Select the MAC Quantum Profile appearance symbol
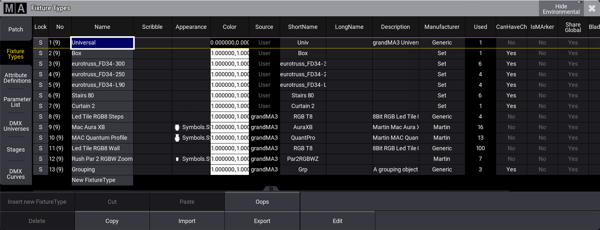The width and height of the screenshot is (600, 230). 177,138
